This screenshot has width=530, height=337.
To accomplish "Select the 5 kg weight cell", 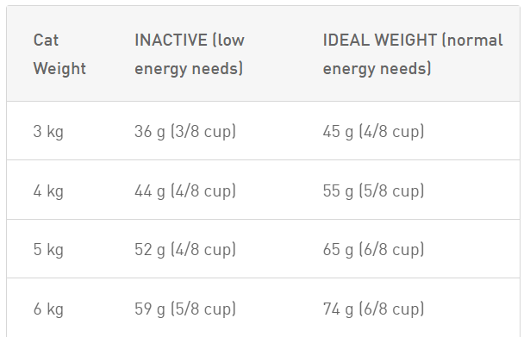I will click(x=48, y=249).
